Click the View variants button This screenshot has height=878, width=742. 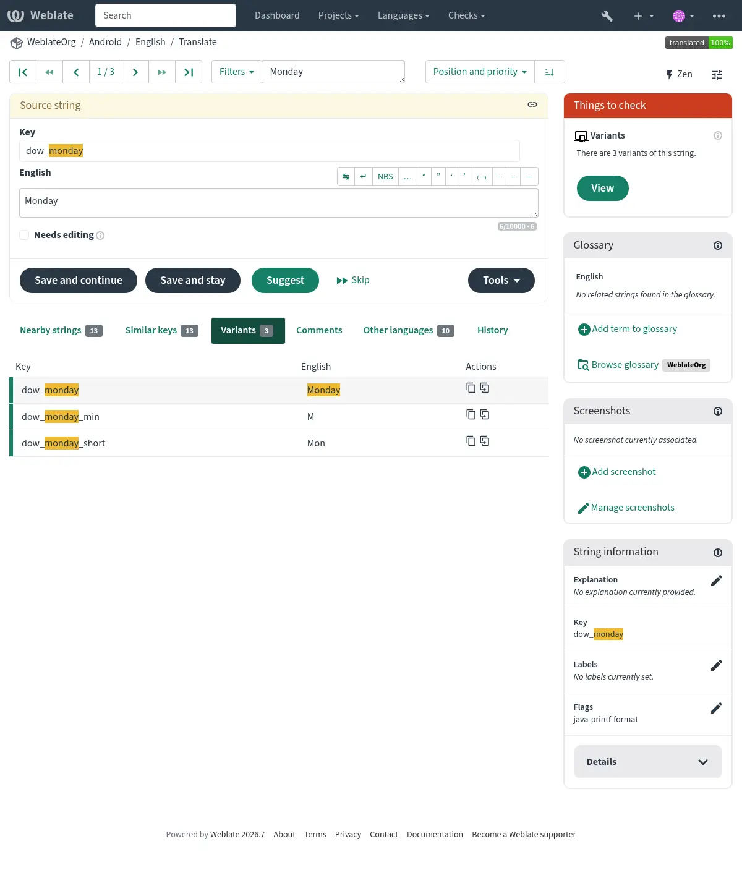(x=603, y=188)
